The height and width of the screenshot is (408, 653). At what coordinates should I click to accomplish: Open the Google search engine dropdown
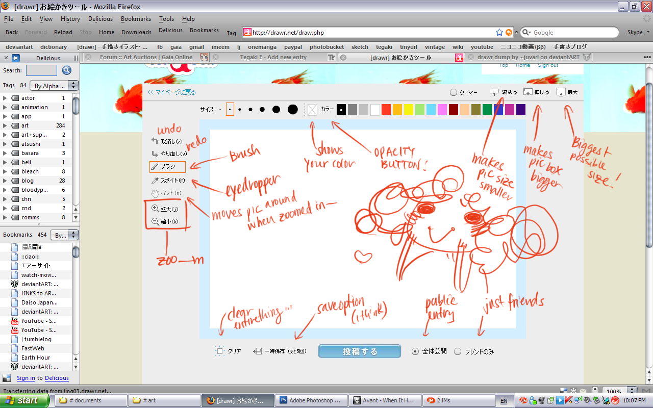526,32
